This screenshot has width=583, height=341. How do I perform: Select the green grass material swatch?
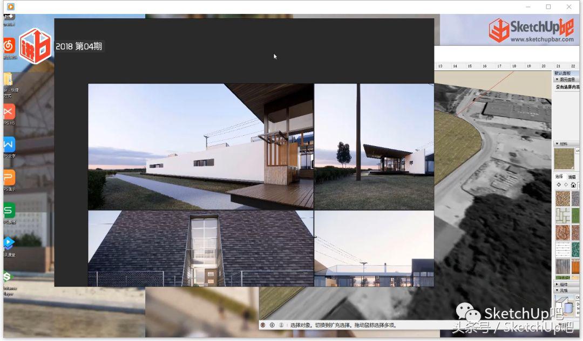click(575, 215)
